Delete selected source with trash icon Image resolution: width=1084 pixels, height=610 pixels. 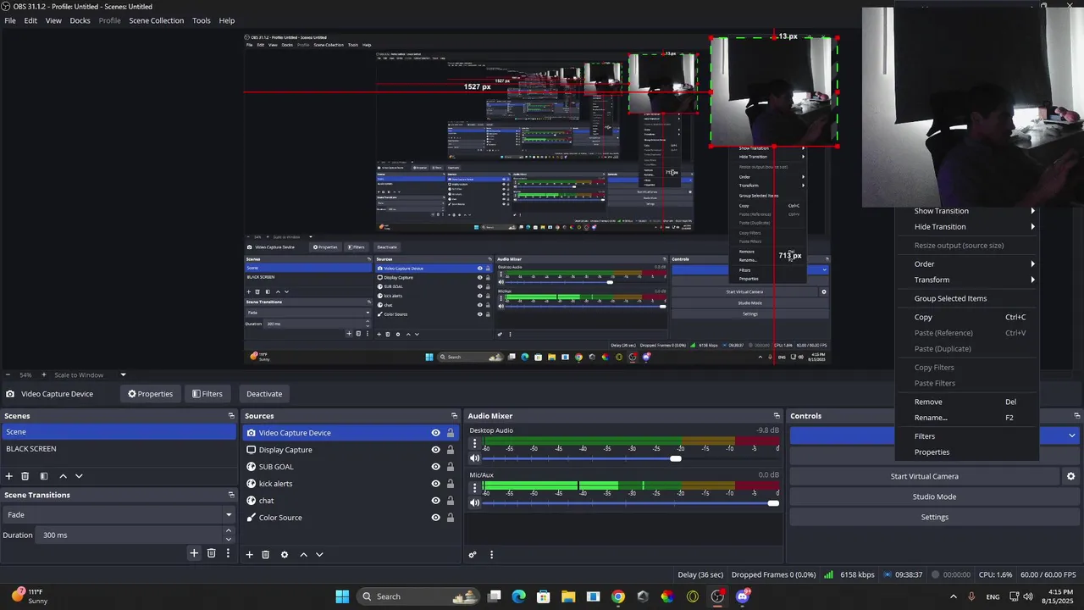[265, 555]
